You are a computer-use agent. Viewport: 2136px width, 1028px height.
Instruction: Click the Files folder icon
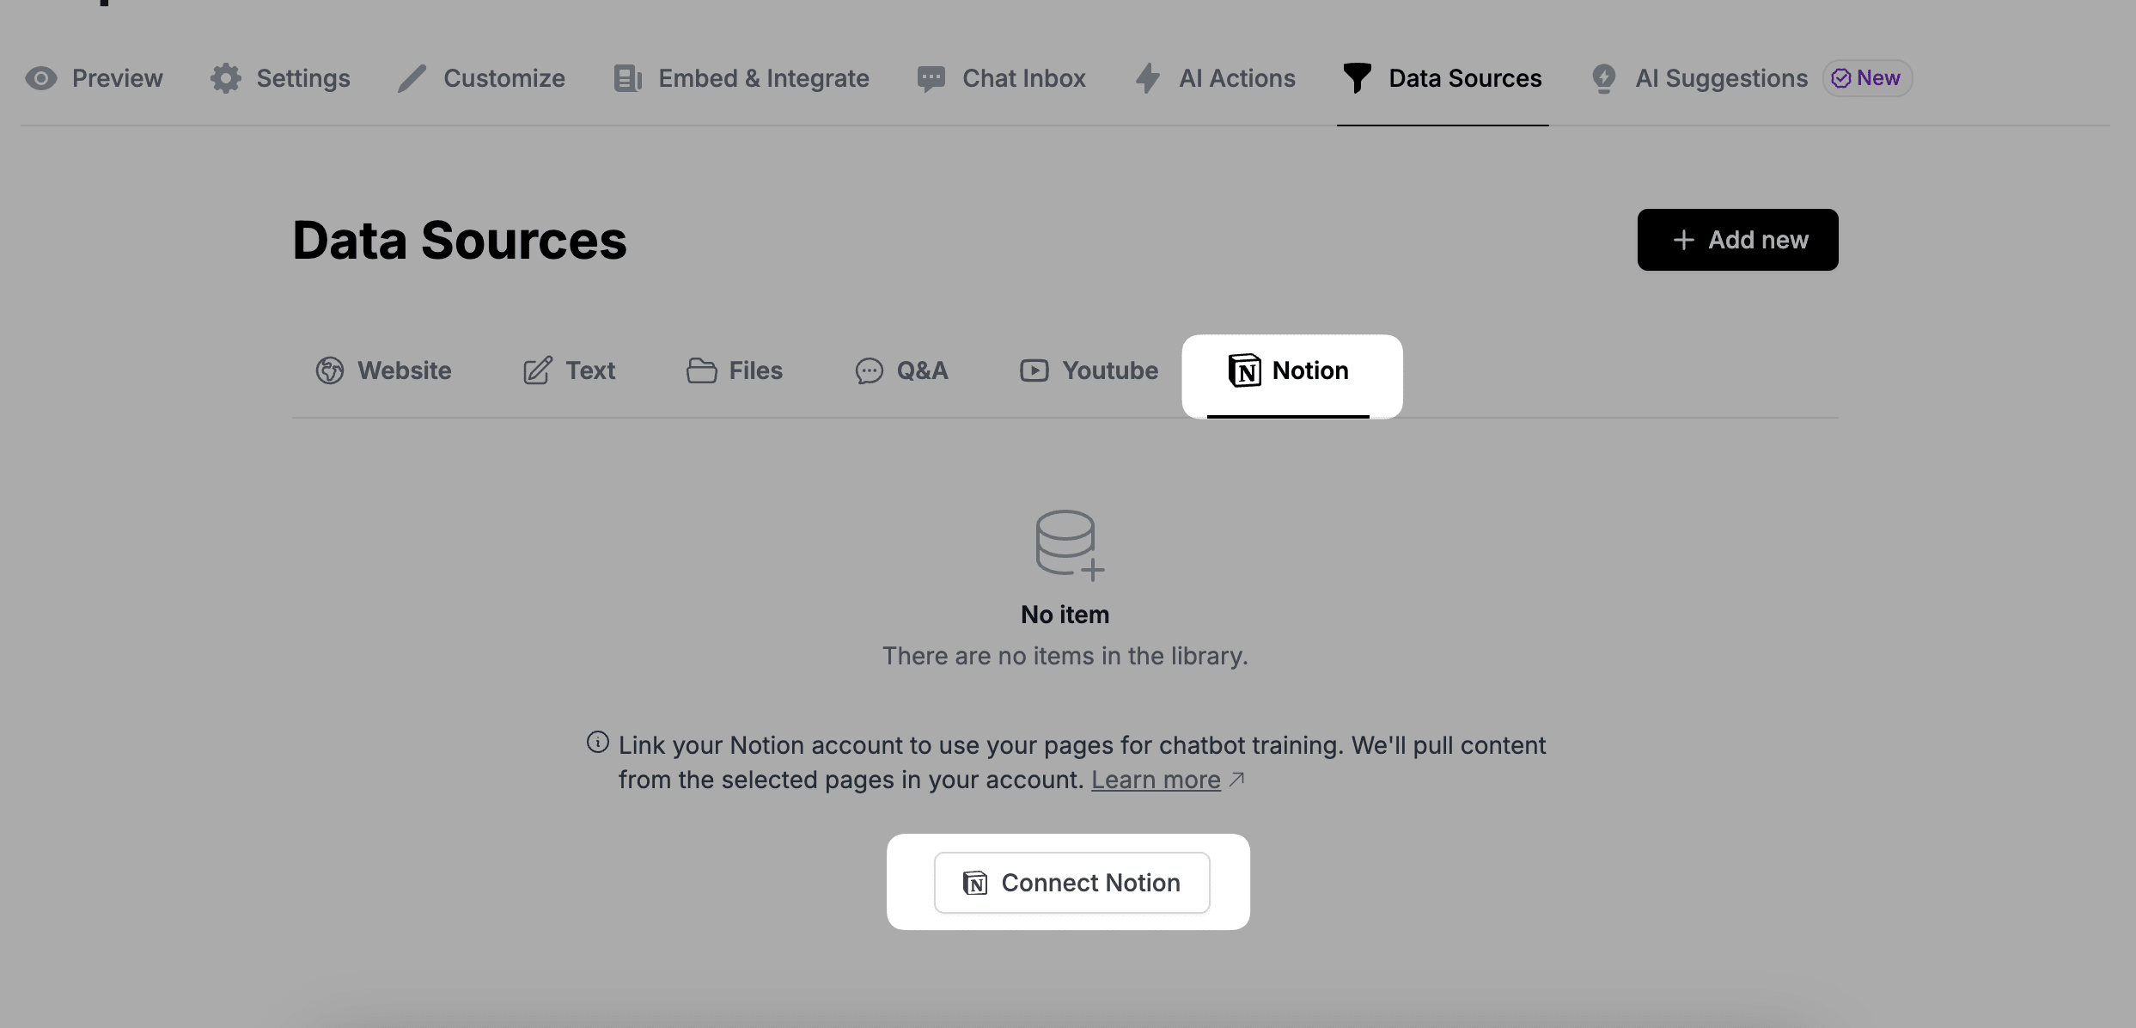coord(701,370)
